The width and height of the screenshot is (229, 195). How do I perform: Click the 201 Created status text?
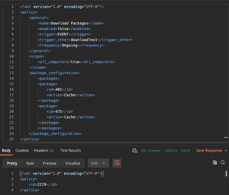click(150, 151)
